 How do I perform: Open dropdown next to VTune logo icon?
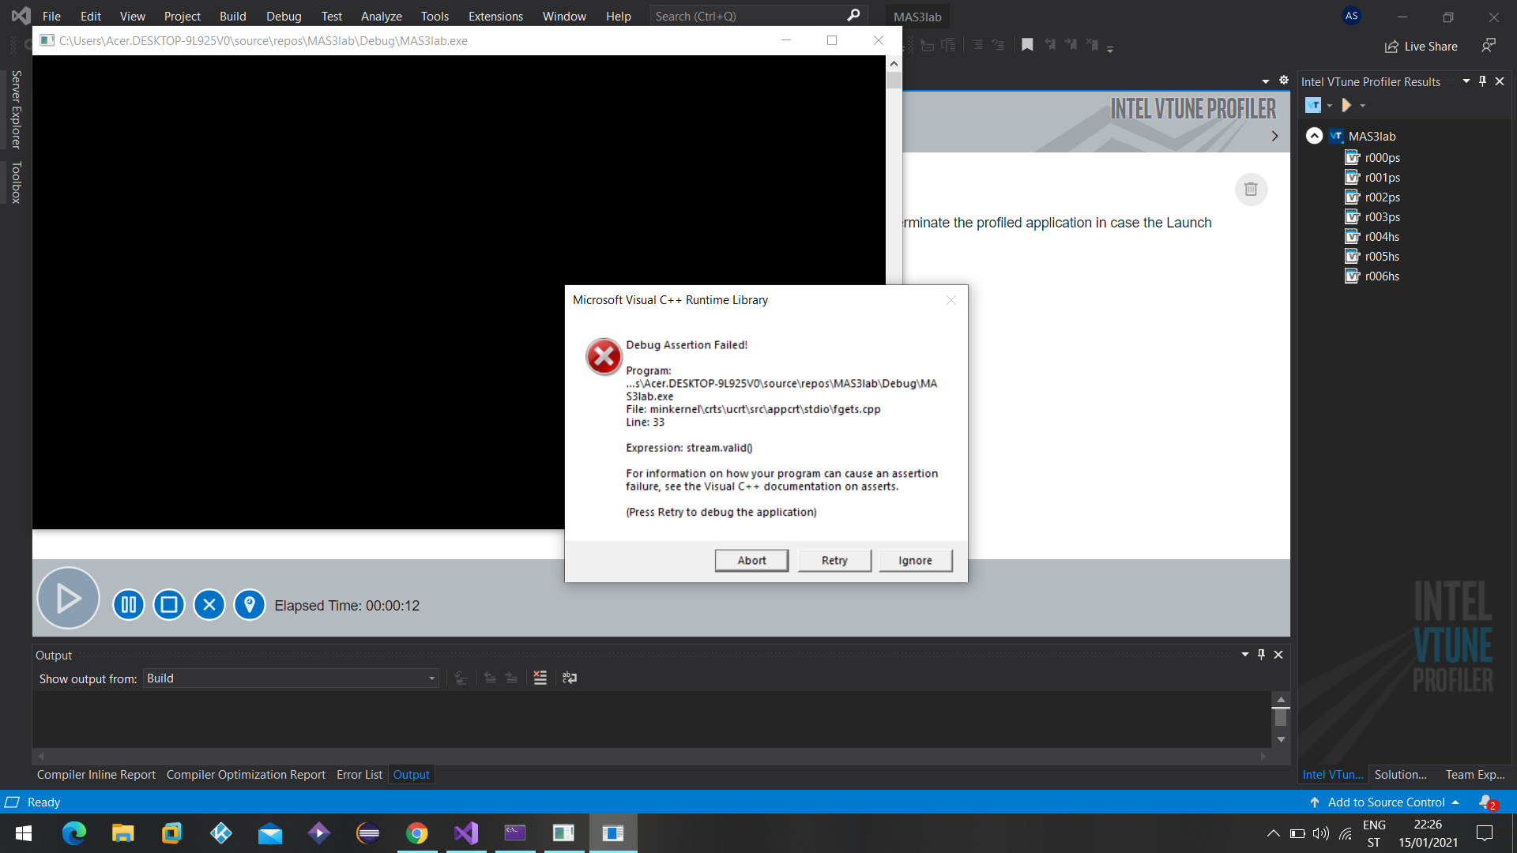coord(1330,106)
